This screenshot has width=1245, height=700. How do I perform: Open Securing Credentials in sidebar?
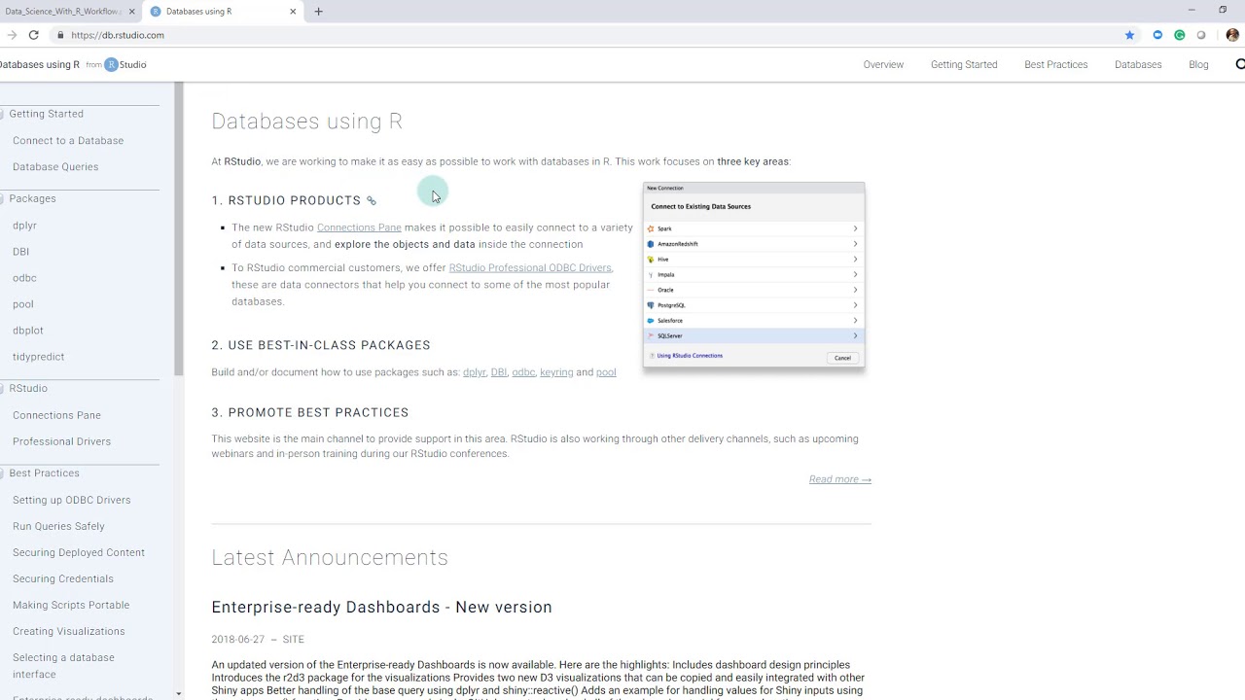(x=63, y=578)
